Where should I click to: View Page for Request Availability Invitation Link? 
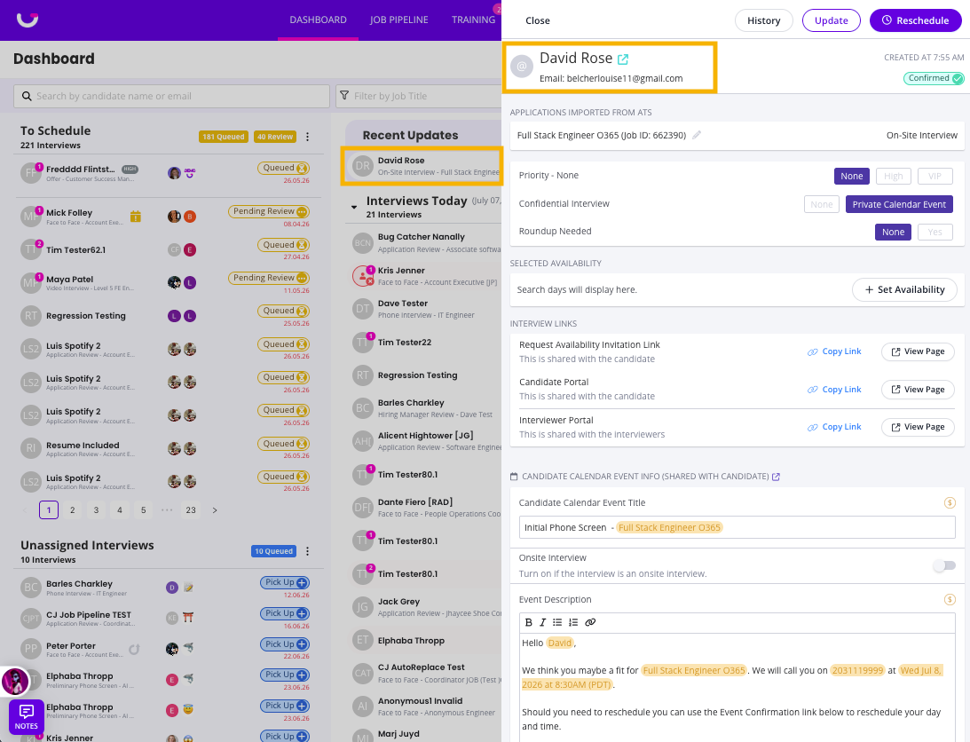[918, 351]
